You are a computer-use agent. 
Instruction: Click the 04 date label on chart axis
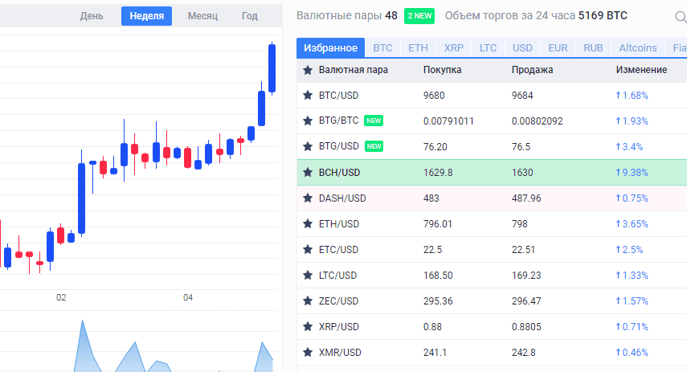click(x=188, y=297)
